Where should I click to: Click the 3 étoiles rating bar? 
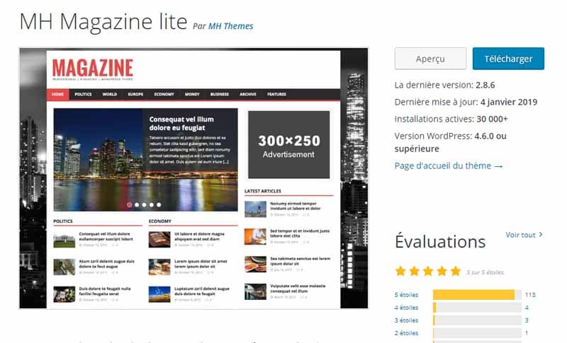[477, 320]
